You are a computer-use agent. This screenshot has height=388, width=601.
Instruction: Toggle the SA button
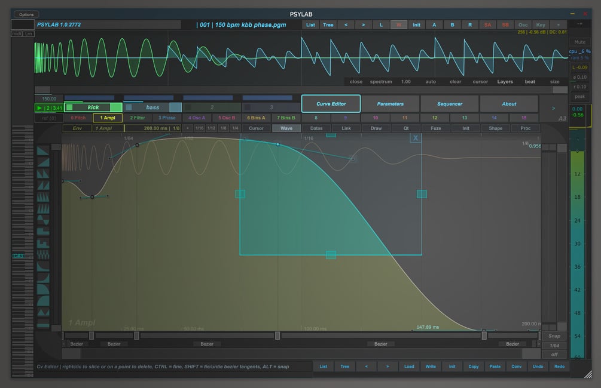click(x=487, y=25)
